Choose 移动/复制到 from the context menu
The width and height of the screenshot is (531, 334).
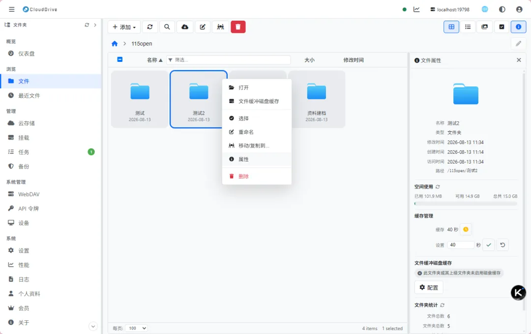click(x=257, y=145)
